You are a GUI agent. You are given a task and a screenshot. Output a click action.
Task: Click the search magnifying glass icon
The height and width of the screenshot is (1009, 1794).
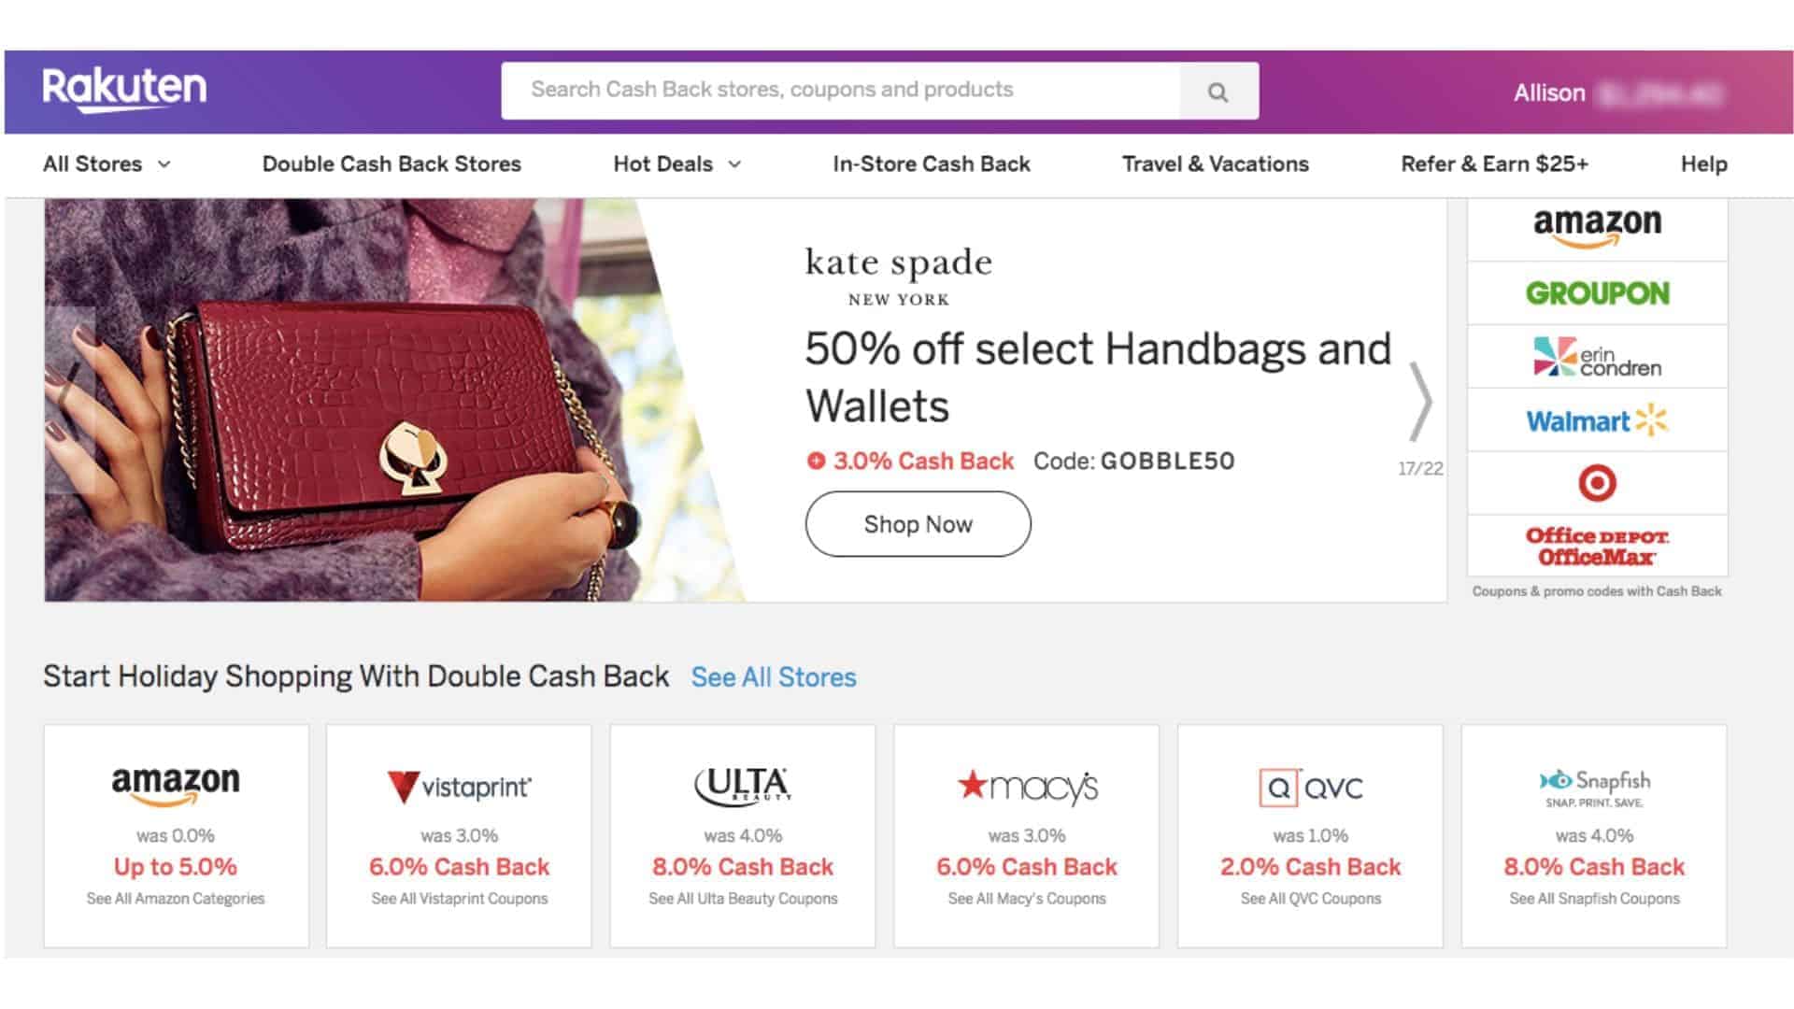click(1217, 90)
